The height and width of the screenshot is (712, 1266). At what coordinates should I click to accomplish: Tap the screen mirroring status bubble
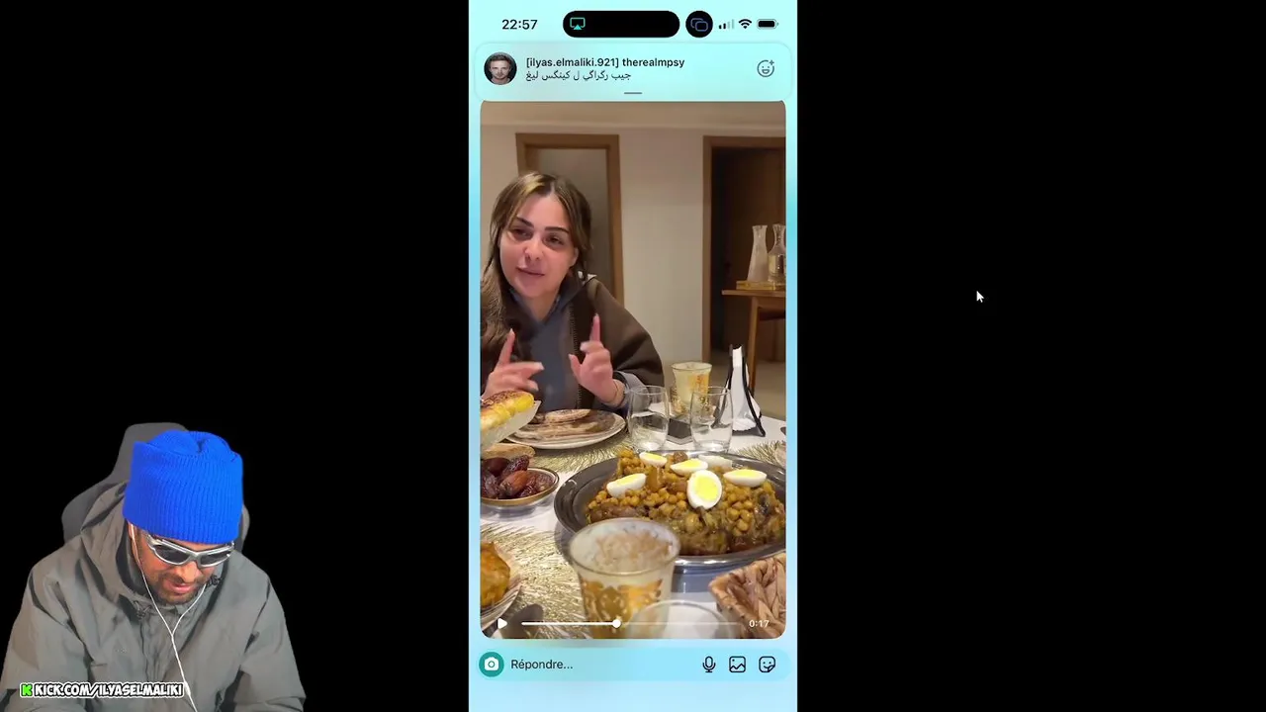tap(699, 25)
